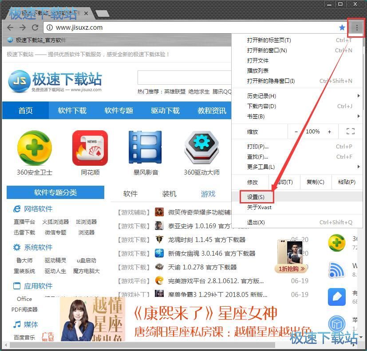Go to 首页 navigation tab
The image size is (367, 351).
[x=25, y=110]
